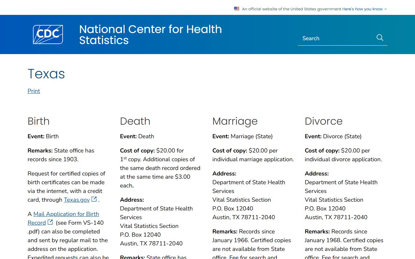
Task: Click the external link icon beside Texas.gov
Action: 94,199
